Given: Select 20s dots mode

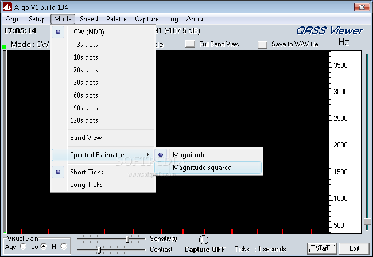Looking at the screenshot, I should [103, 69].
